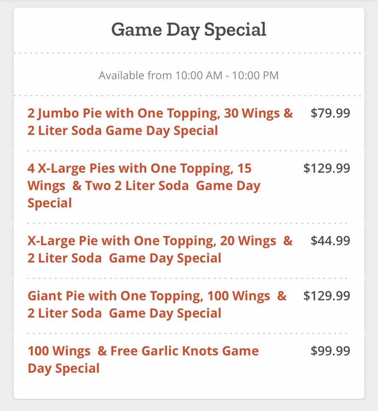
Task: Click the divider below the 2 Jumbo Pie special
Action: point(189,151)
